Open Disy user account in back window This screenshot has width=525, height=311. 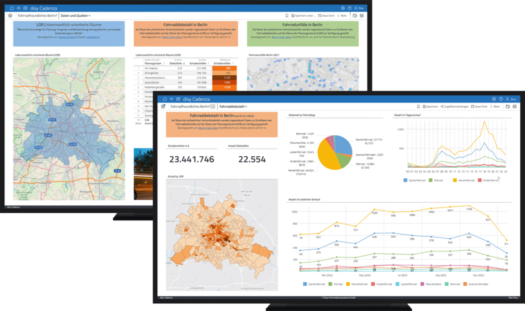pyautogui.click(x=358, y=8)
